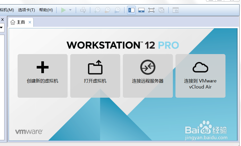Close the 主页 tab
The width and height of the screenshot is (241, 146).
pyautogui.click(x=30, y=22)
